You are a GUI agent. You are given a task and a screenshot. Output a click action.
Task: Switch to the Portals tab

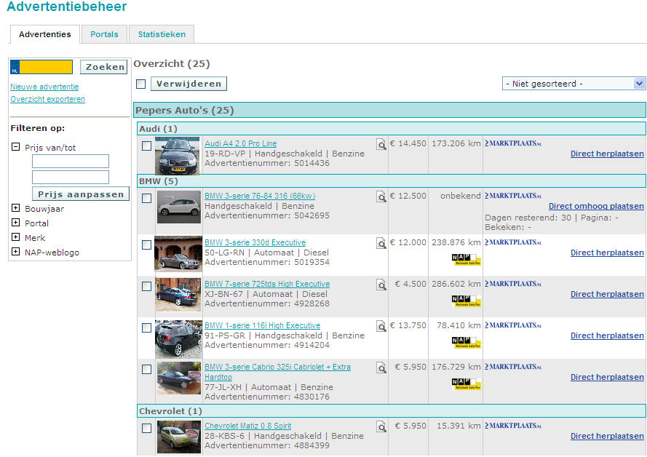pyautogui.click(x=104, y=34)
